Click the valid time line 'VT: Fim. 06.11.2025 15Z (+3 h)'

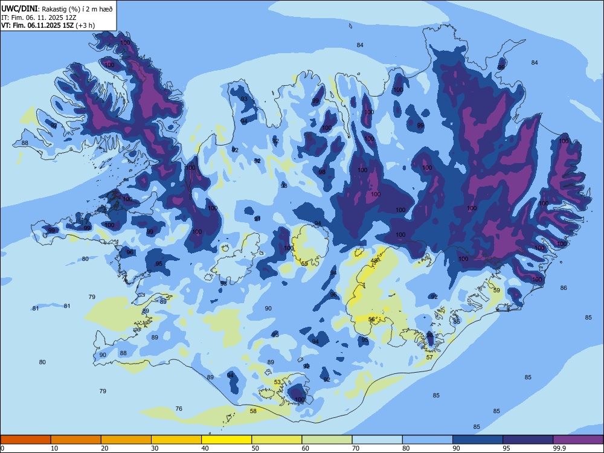coord(48,25)
